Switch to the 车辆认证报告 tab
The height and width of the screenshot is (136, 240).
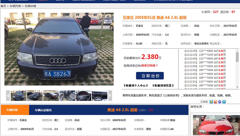(x=43, y=110)
